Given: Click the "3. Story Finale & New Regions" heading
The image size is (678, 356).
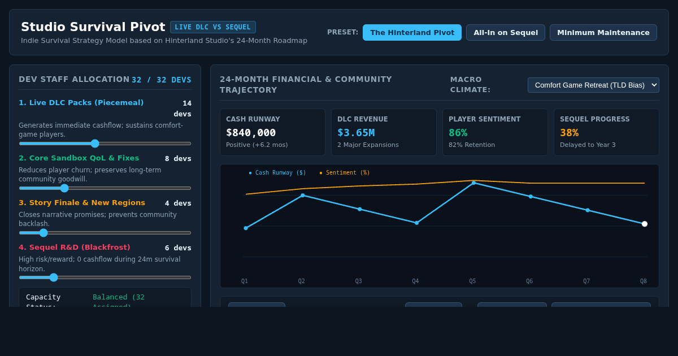Looking at the screenshot, I should 82,203.
